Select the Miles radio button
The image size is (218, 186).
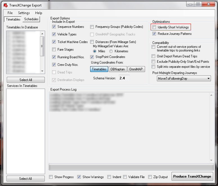click(95, 51)
